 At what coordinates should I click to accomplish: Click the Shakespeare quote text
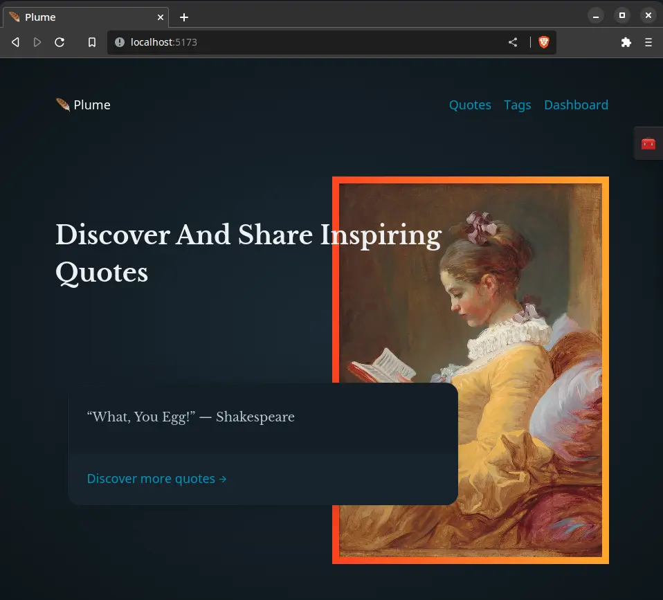[x=190, y=417]
